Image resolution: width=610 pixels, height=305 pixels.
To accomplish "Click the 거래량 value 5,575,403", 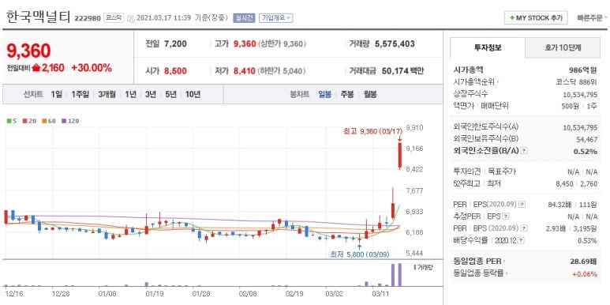I will tap(395, 43).
